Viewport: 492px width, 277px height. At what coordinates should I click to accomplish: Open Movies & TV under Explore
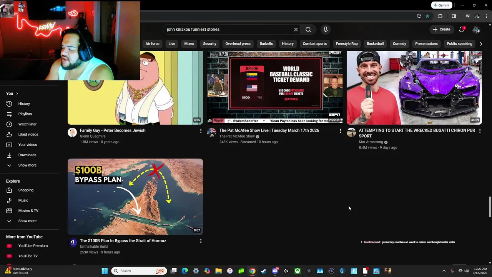tap(29, 210)
